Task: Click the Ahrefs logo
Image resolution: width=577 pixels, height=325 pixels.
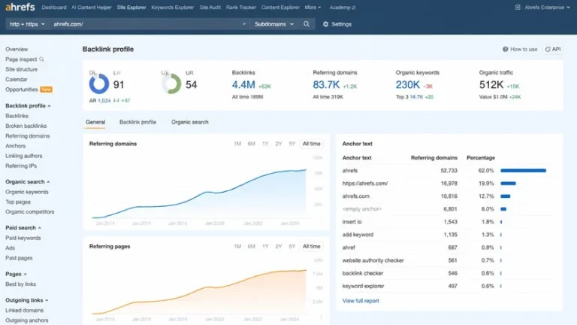Action: [20, 7]
